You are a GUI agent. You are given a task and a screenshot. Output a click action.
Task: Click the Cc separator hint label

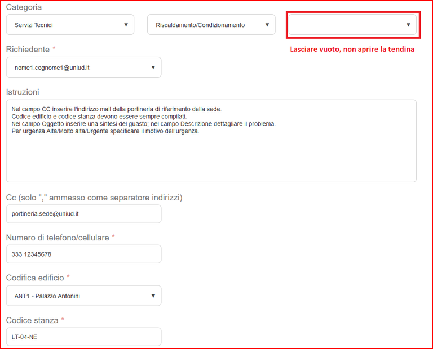tap(94, 198)
